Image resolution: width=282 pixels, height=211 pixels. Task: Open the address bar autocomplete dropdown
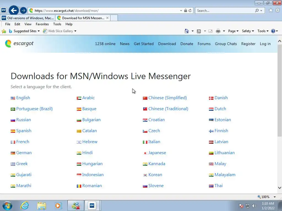point(181,11)
